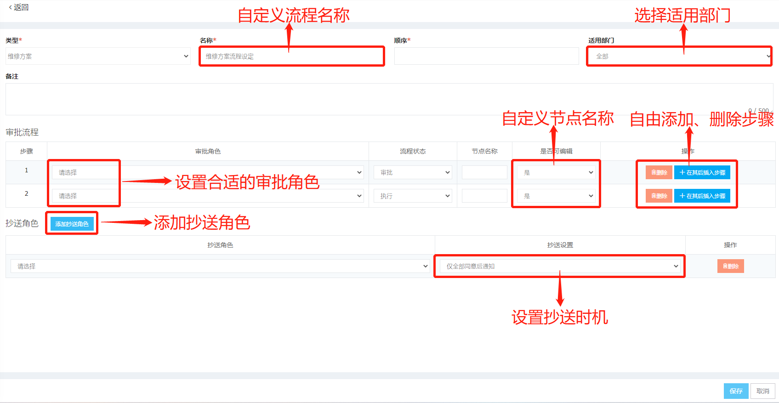Click the 取消 button
This screenshot has width=779, height=403.
pos(763,391)
